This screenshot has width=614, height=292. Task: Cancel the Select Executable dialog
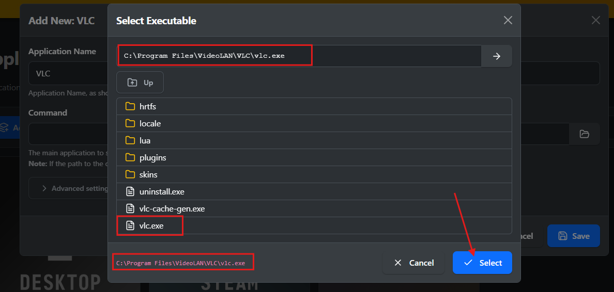click(x=413, y=263)
